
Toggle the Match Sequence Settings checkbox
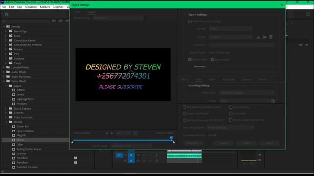pyautogui.click(x=190, y=22)
